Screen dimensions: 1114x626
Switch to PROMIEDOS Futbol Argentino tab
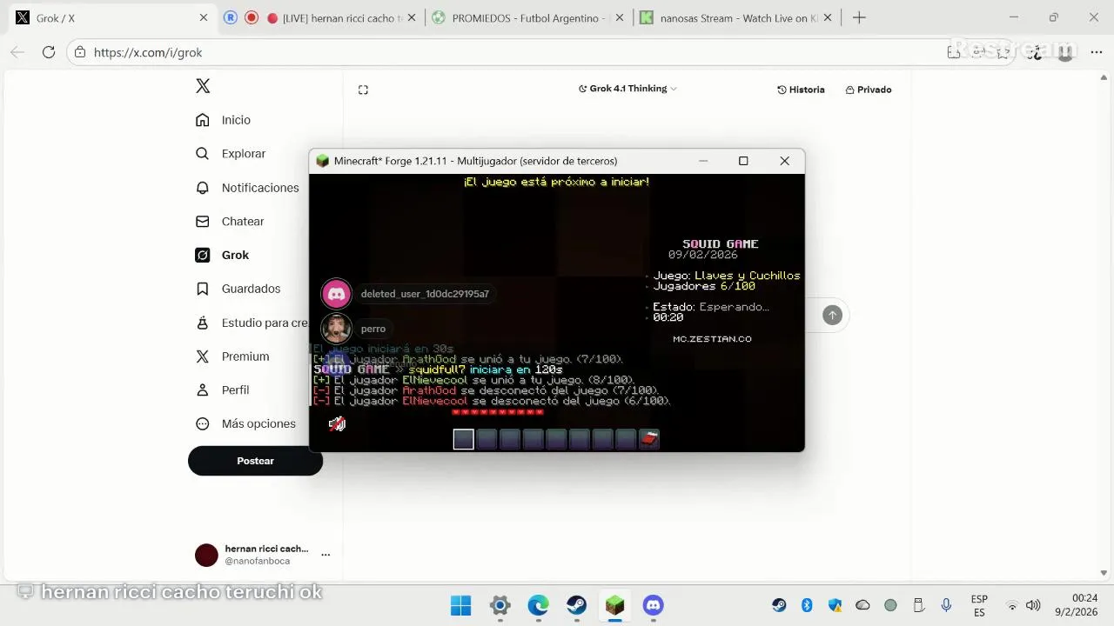530,17
